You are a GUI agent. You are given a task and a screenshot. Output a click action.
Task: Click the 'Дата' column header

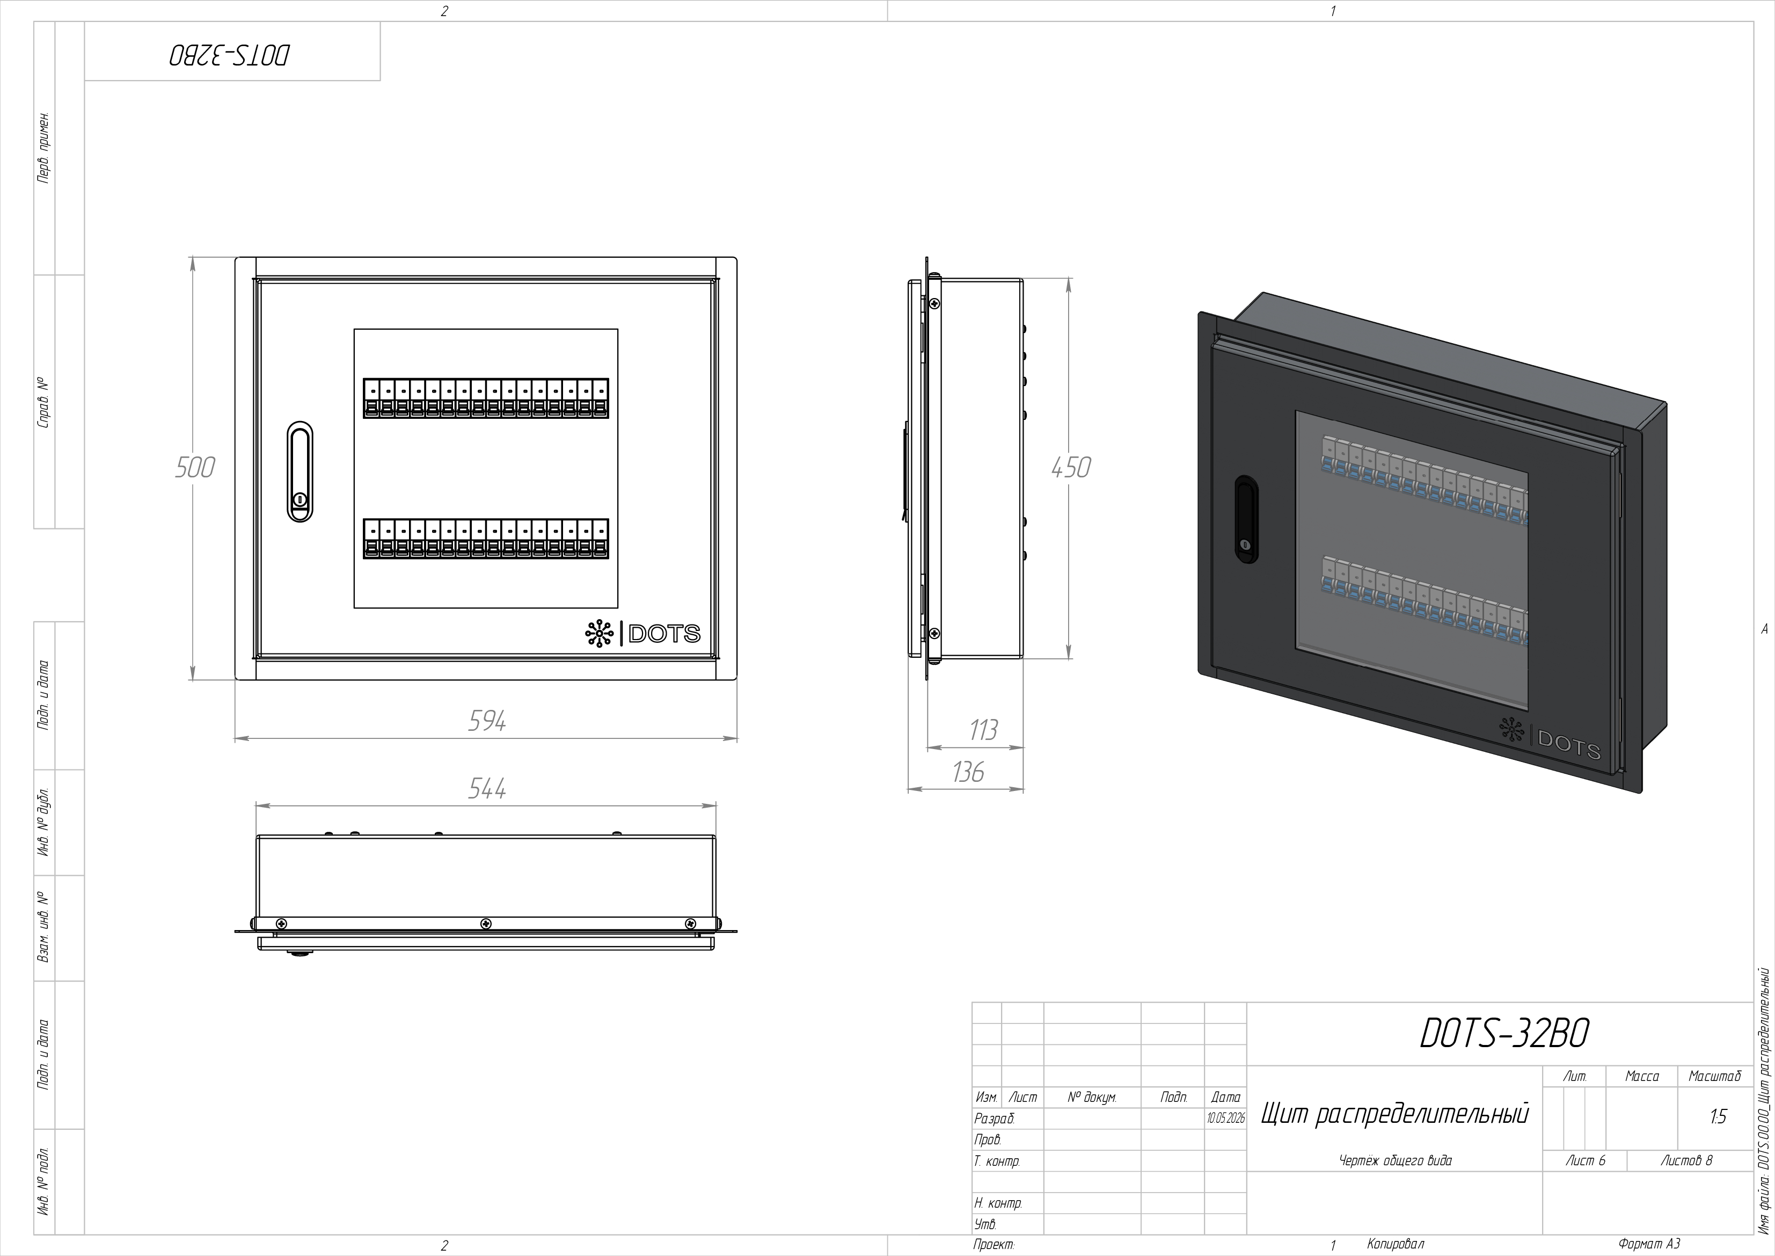(x=1225, y=1097)
